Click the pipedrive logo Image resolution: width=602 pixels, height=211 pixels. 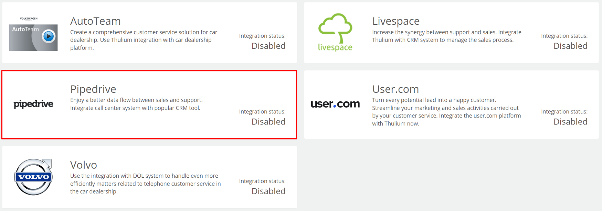pos(33,104)
